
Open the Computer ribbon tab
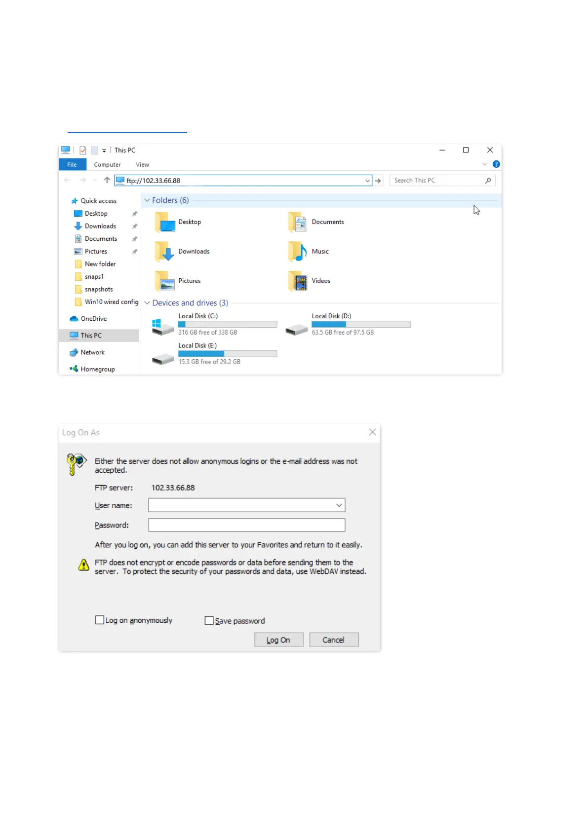coord(108,165)
